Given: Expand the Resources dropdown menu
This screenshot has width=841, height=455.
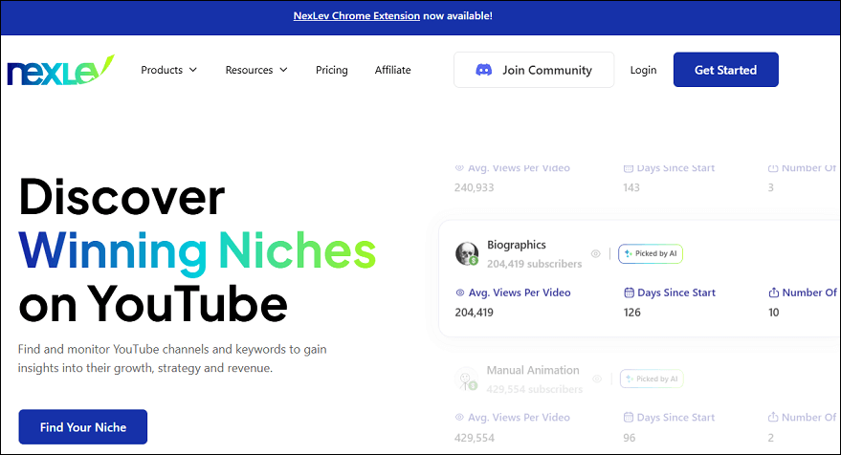Looking at the screenshot, I should point(256,70).
